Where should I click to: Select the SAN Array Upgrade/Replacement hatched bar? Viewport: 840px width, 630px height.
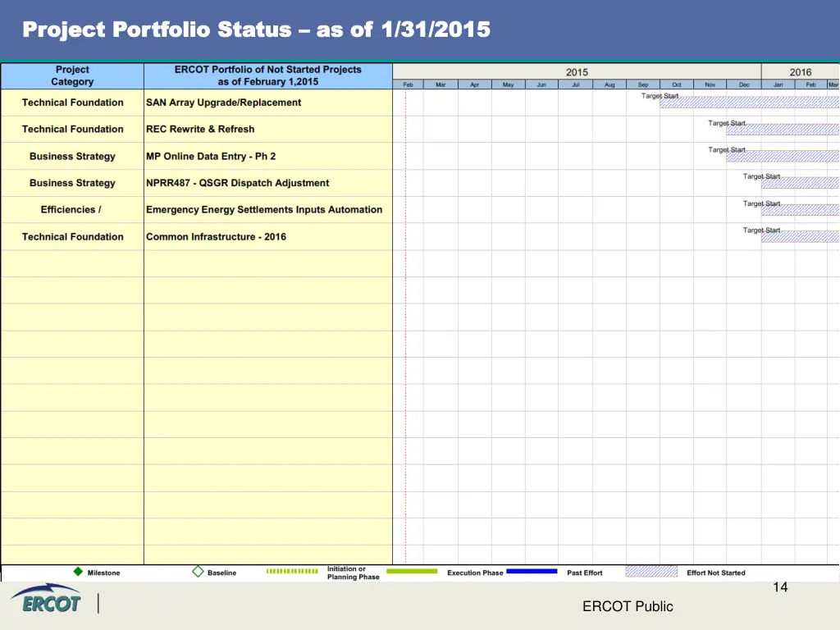[750, 103]
